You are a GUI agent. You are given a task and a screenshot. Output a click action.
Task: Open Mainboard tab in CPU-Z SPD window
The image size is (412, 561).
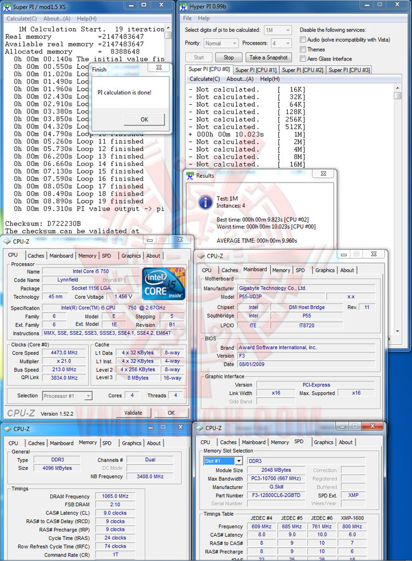click(x=253, y=443)
